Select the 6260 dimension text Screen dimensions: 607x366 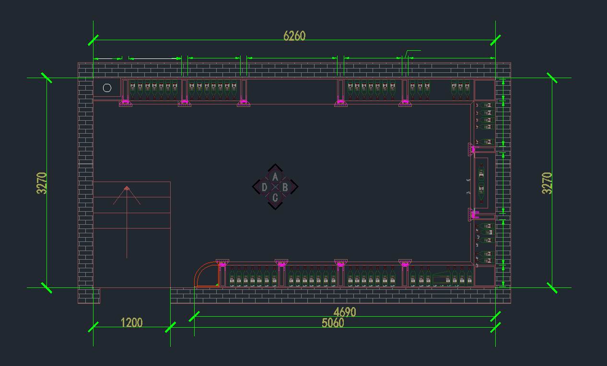pos(294,36)
